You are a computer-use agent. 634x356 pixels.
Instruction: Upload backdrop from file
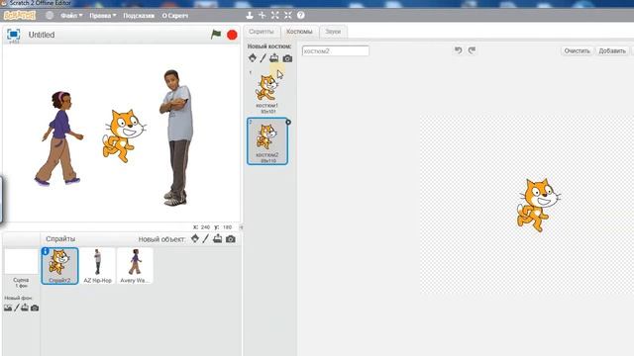[x=25, y=308]
